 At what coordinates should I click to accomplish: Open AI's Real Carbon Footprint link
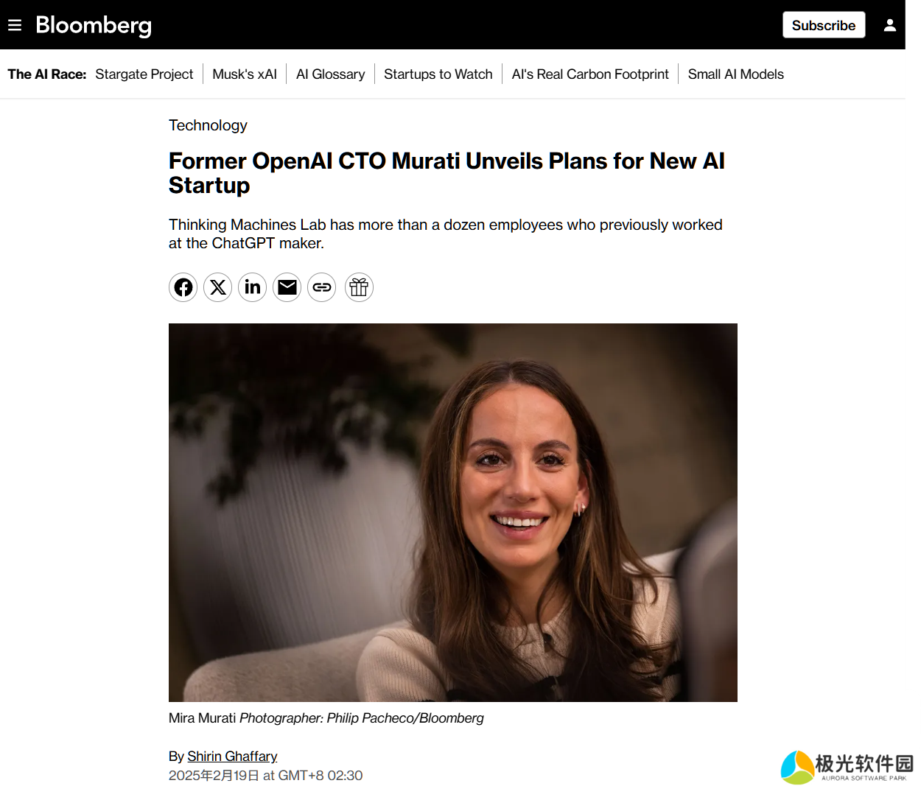pos(590,74)
